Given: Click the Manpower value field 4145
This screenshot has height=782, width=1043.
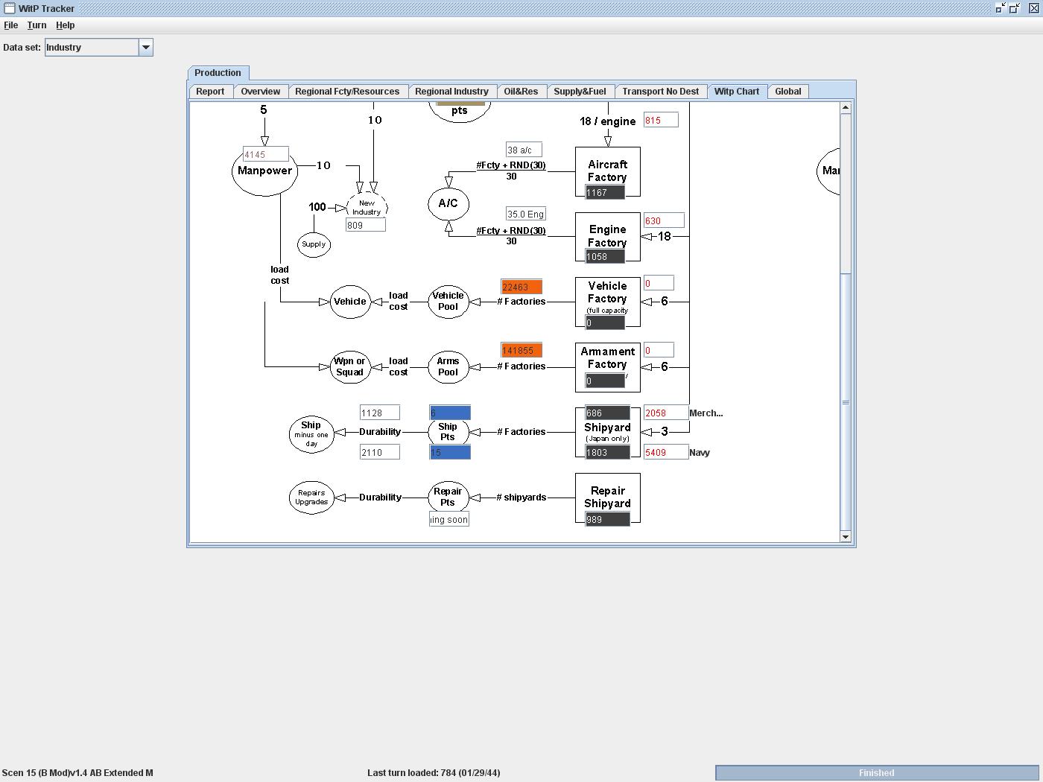Looking at the screenshot, I should (265, 154).
